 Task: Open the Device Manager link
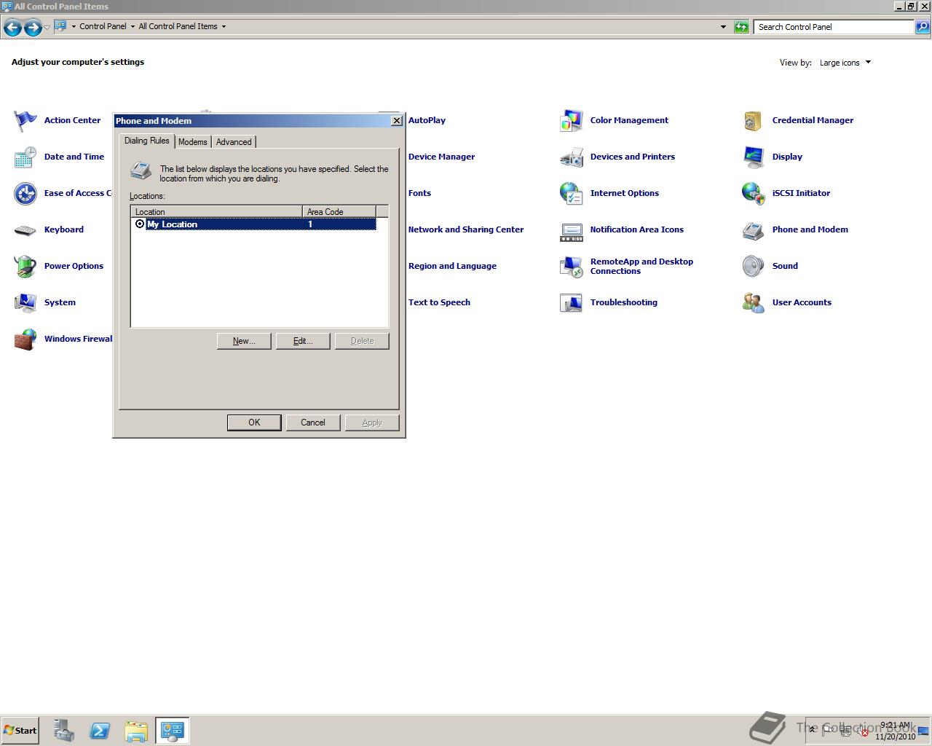click(x=441, y=157)
